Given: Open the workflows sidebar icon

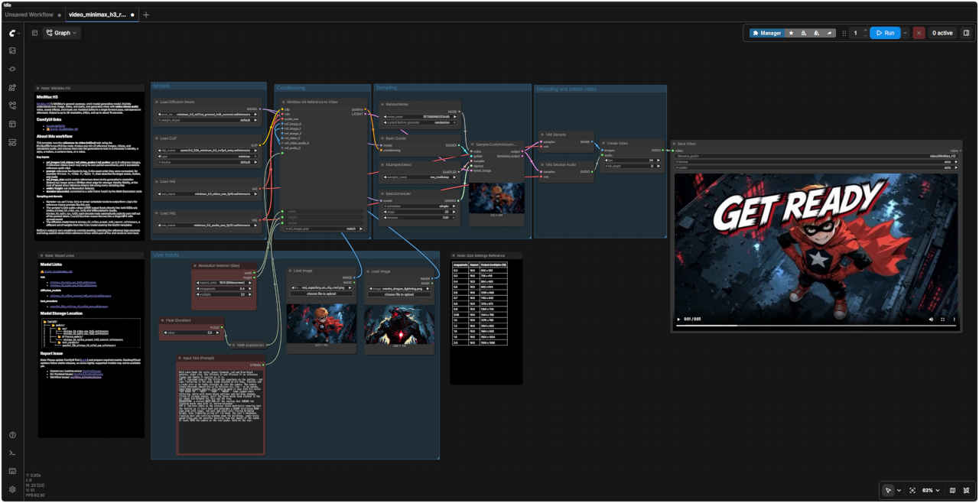Looking at the screenshot, I should click(12, 105).
